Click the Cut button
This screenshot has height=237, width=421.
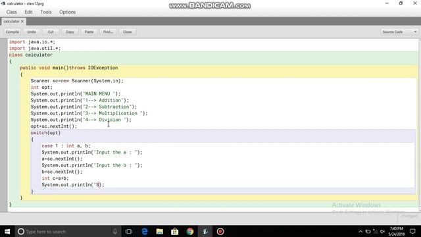coord(51,32)
